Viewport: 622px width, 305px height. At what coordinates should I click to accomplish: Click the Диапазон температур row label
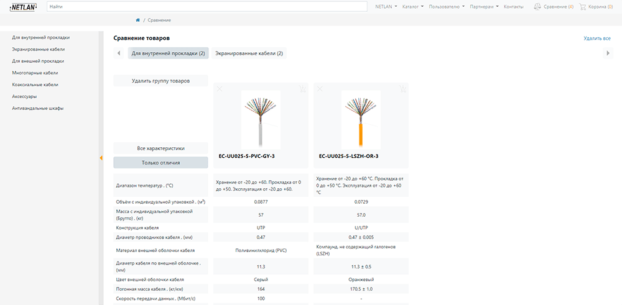coord(143,185)
